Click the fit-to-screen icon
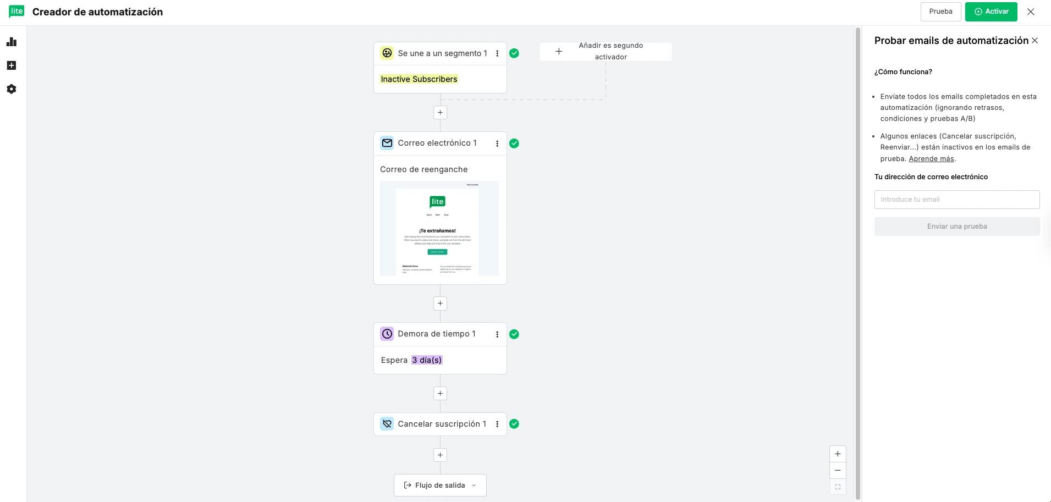This screenshot has height=502, width=1051. 838,487
